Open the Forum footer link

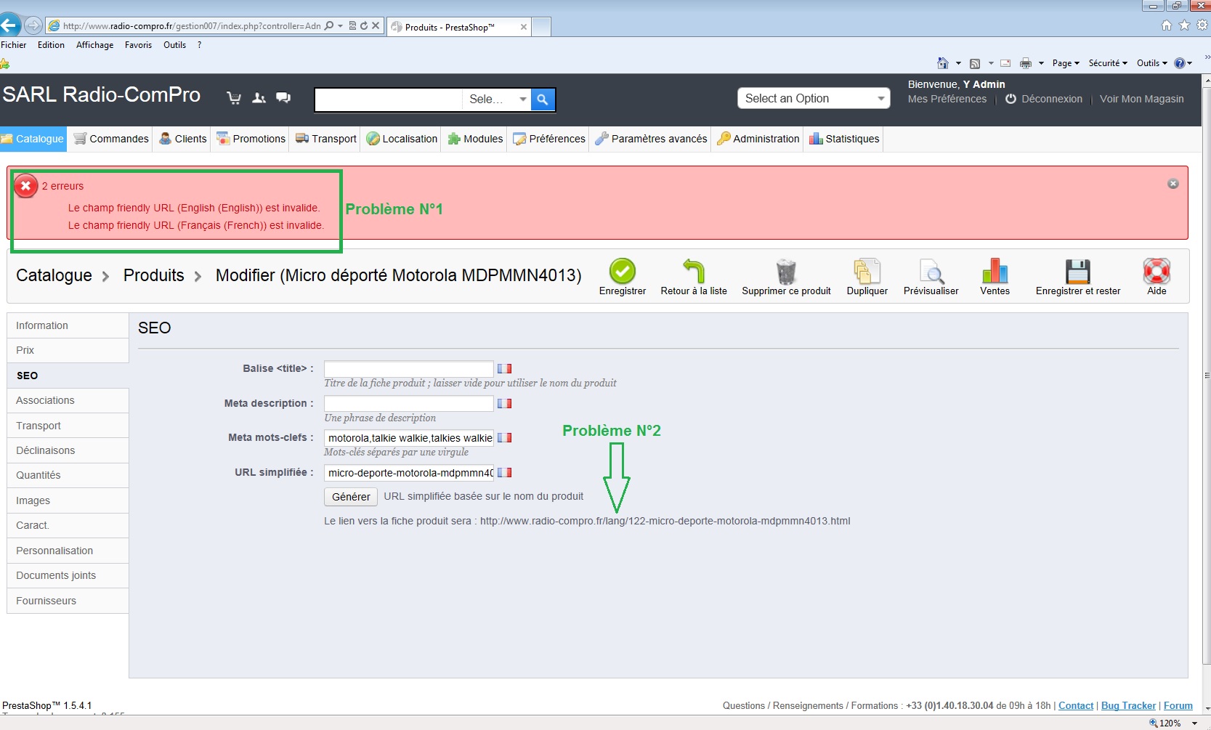pos(1178,705)
